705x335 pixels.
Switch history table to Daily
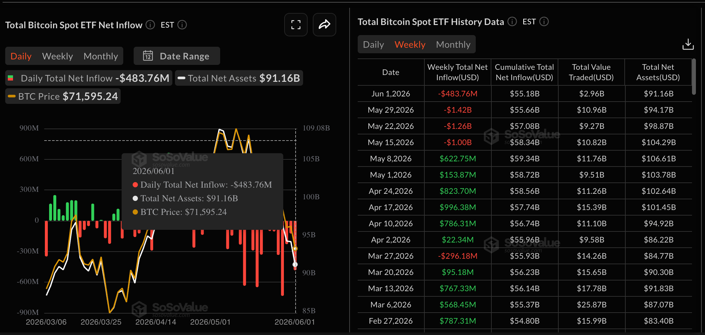tap(373, 44)
